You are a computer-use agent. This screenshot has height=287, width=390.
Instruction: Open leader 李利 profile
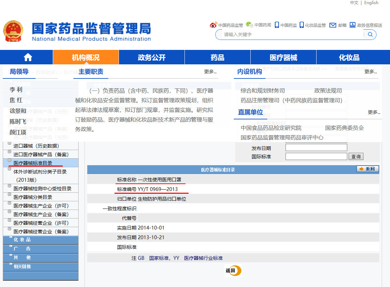point(16,89)
